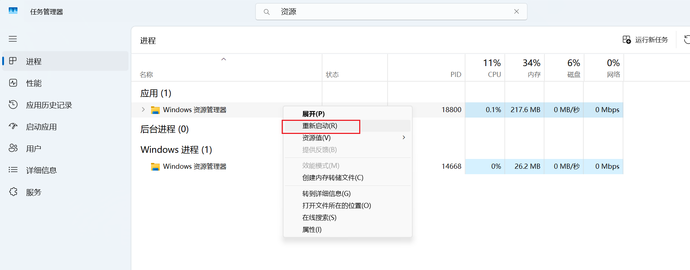
Task: Select Windows 资源管理器 under Windows 进程
Action: click(x=195, y=167)
